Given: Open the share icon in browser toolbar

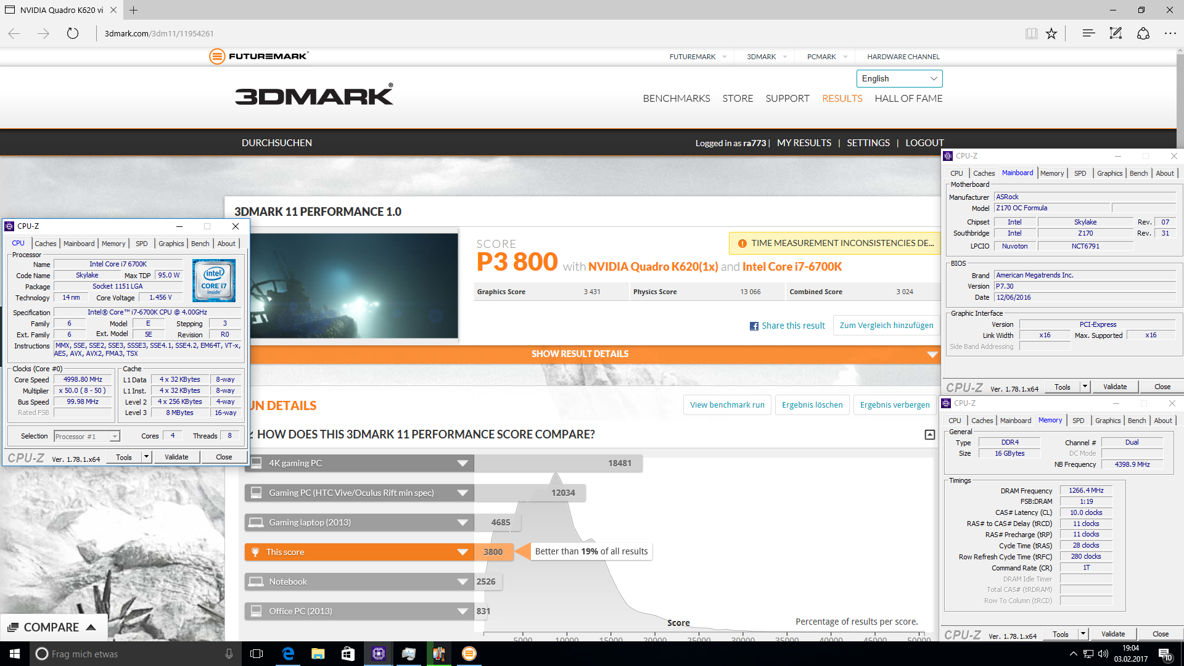Looking at the screenshot, I should point(1143,33).
